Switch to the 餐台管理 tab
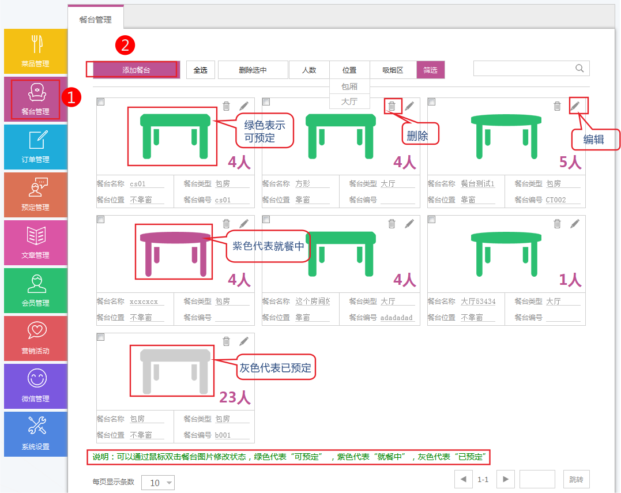Viewport: 621px width, 493px height. (x=96, y=20)
